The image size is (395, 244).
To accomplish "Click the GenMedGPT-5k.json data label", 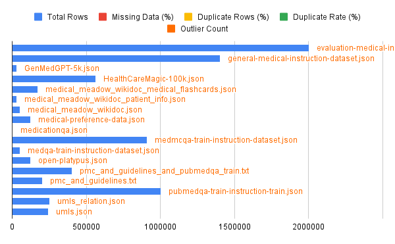I will pyautogui.click(x=62, y=68).
